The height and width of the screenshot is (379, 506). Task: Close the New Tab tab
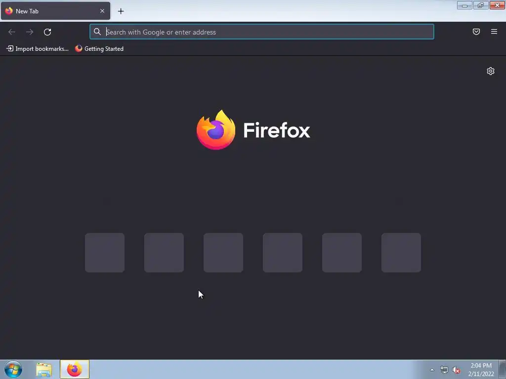(102, 11)
